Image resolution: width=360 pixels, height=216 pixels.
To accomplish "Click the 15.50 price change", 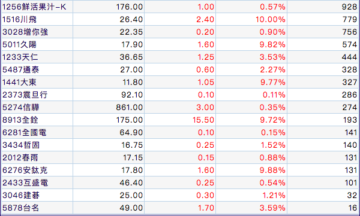I will click(x=203, y=120).
